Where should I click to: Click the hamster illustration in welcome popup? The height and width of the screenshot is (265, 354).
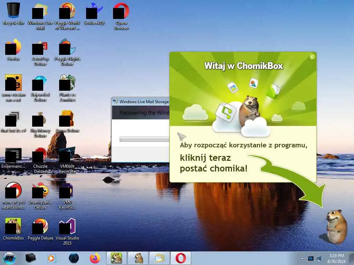click(x=250, y=110)
